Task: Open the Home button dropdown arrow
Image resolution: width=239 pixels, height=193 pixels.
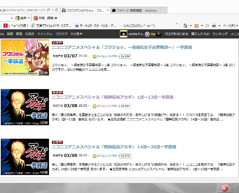Action: 191,26
